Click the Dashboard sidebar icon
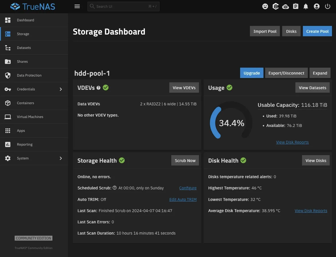Viewport: 336px width, 257px height. click(x=8, y=20)
